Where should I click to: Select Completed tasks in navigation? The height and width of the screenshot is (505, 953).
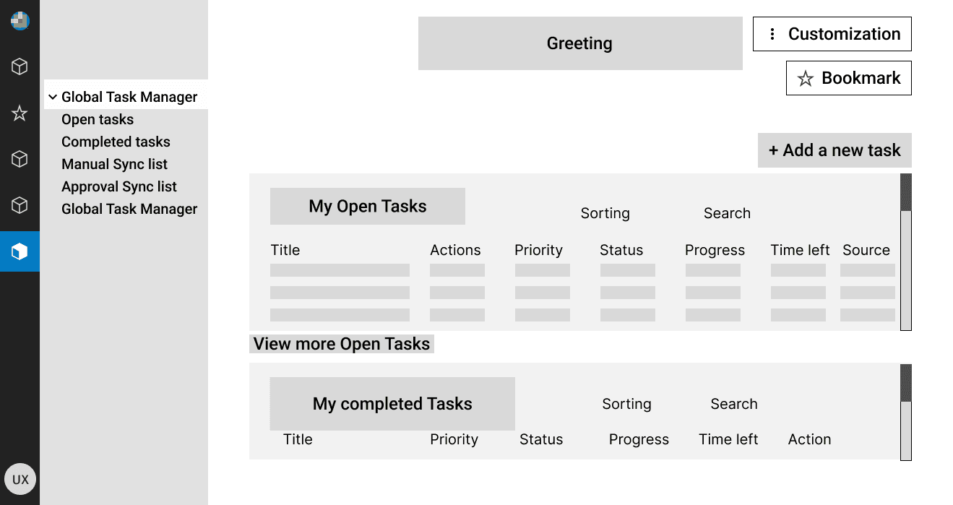[116, 142]
